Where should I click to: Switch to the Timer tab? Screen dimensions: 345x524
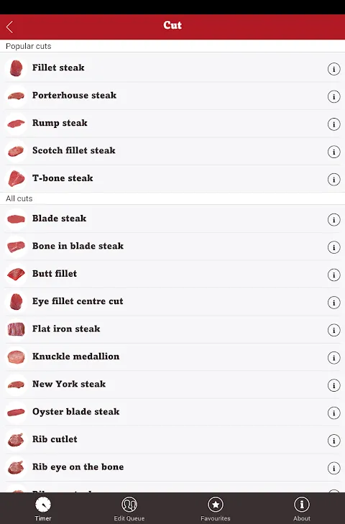(43, 509)
